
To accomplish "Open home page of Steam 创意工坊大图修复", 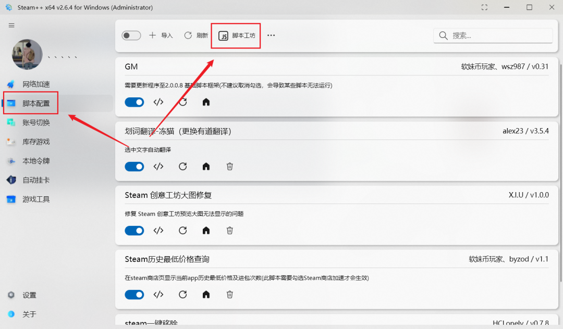I will coord(206,231).
